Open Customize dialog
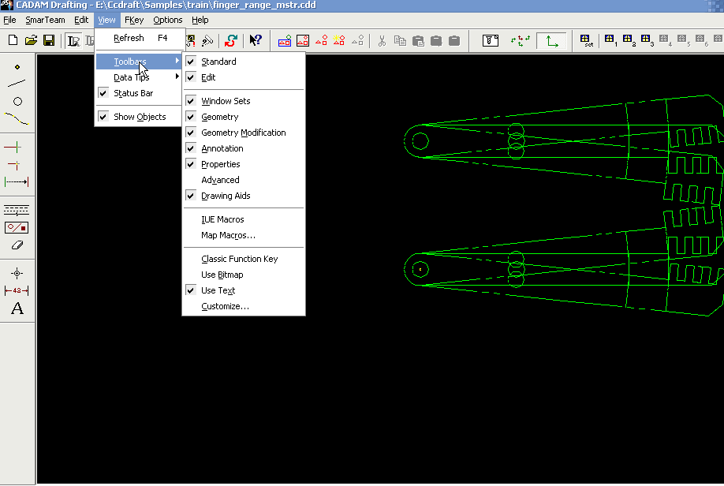 (x=244, y=306)
